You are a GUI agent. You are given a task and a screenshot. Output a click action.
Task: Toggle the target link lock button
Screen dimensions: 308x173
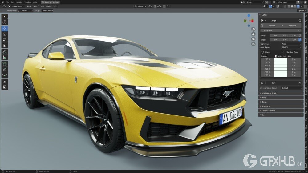coord(300,40)
